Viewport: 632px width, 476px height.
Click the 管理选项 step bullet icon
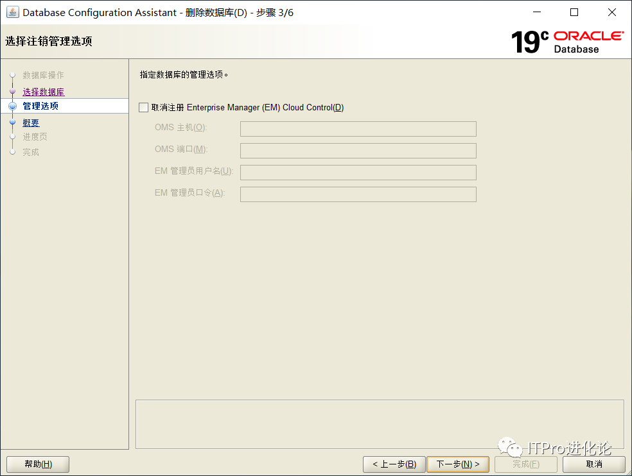pos(12,106)
